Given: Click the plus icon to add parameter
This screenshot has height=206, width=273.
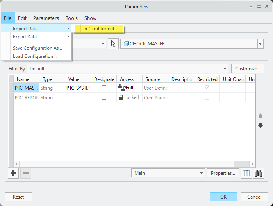Looking at the screenshot, I should (14, 173).
